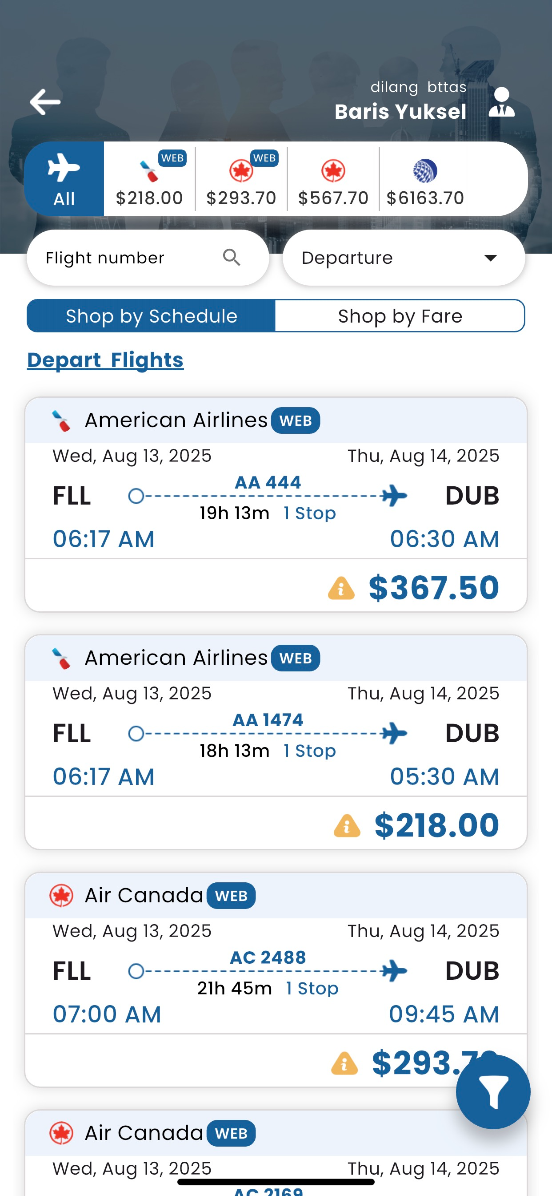Select the $218.00 AA 1474 fare
552x1196 pixels.
coord(436,825)
